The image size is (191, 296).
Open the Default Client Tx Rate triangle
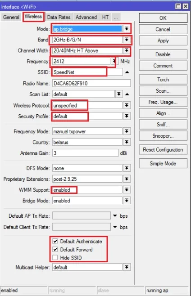pos(115,227)
